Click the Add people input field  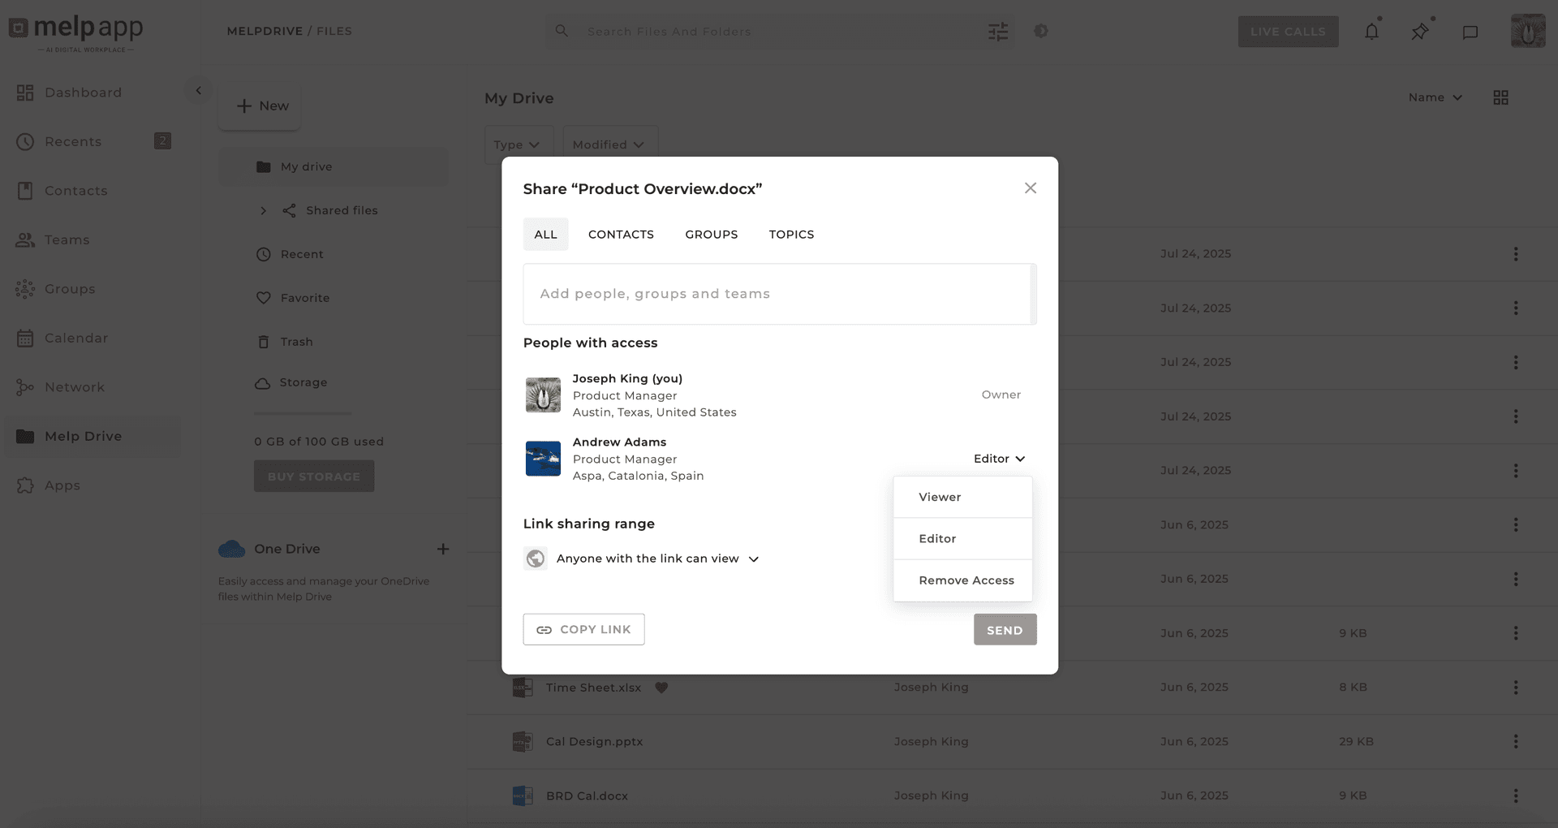(x=777, y=294)
